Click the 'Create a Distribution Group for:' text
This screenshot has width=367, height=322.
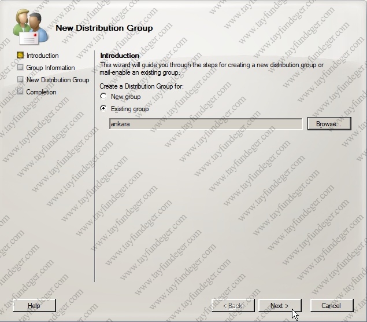point(142,86)
